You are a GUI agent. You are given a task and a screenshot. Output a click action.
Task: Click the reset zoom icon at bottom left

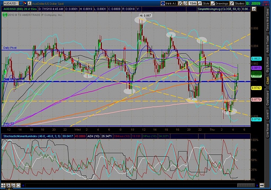[x=18, y=185]
